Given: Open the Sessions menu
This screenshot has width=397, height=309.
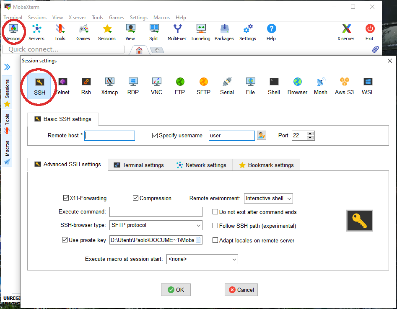Looking at the screenshot, I should pyautogui.click(x=37, y=18).
